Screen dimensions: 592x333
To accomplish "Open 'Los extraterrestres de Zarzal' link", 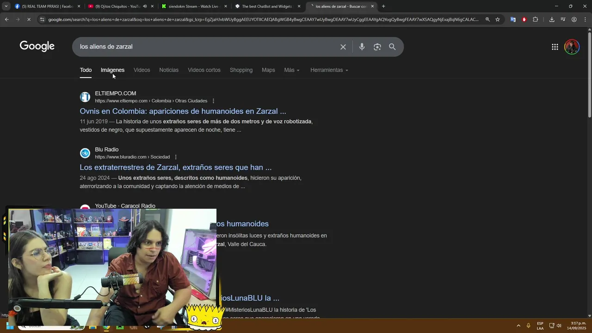I will [x=176, y=167].
